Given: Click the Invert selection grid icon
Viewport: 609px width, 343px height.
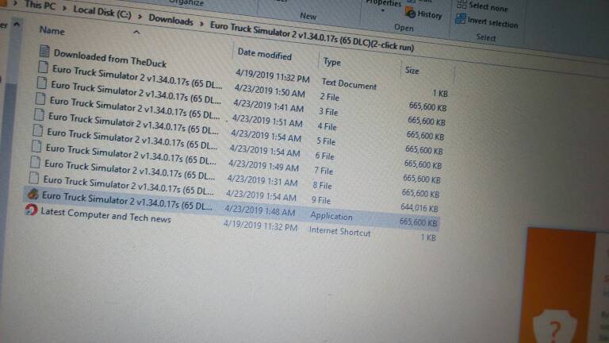Looking at the screenshot, I should 461,19.
